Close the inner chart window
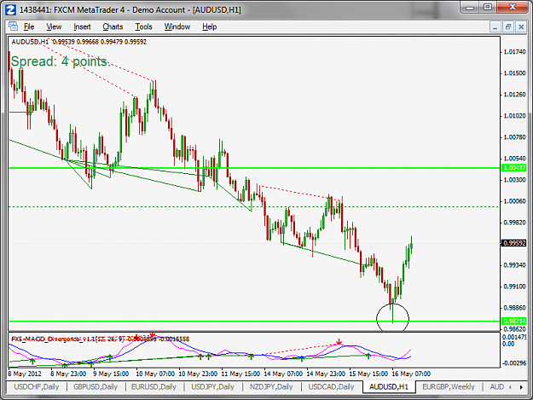Viewport: 533px width, 400px height. click(521, 26)
